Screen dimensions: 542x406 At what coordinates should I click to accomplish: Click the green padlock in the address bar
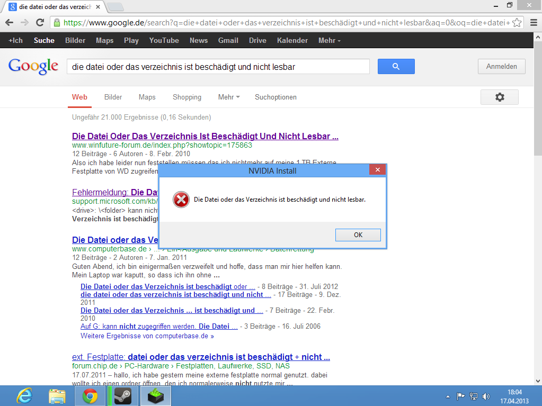pos(57,23)
